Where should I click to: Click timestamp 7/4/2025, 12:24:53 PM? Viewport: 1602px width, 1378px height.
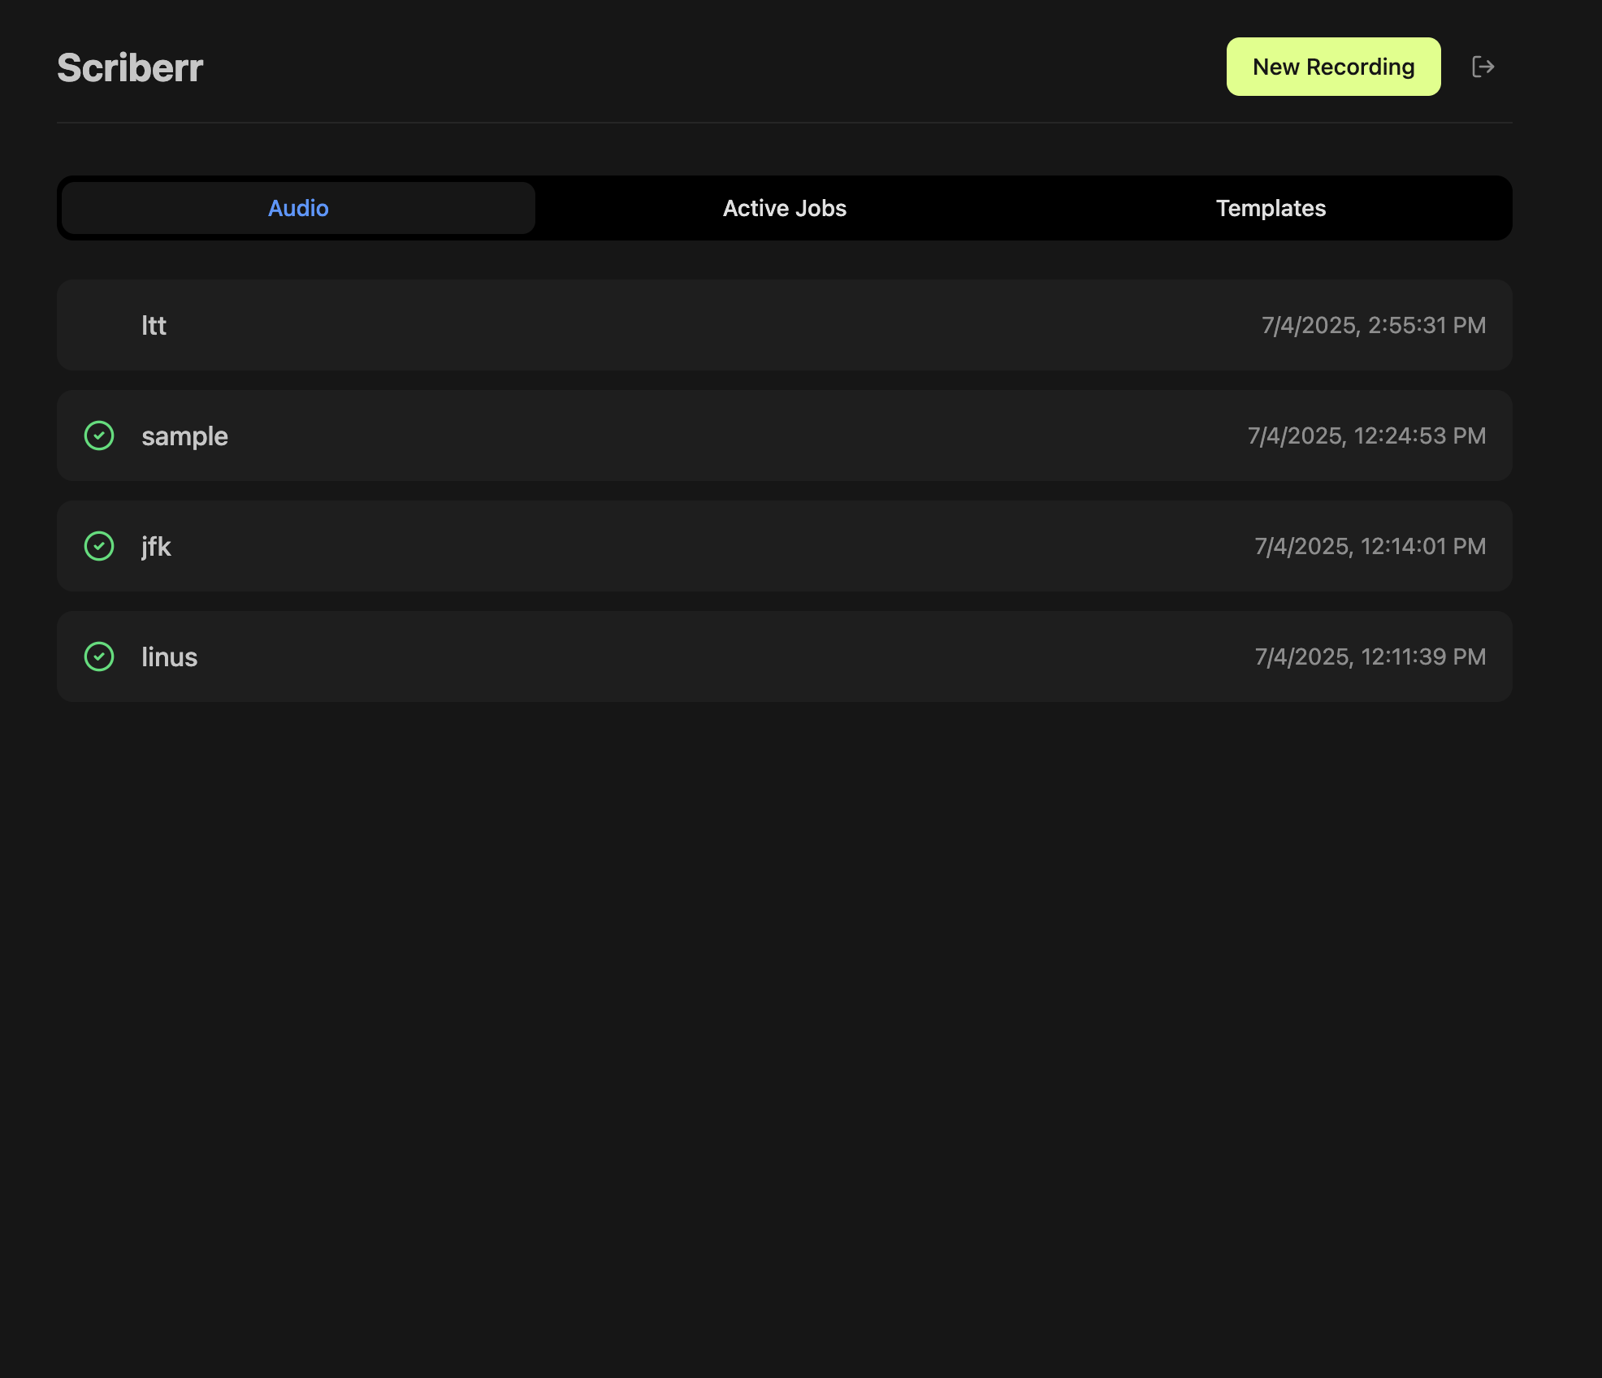coord(1367,435)
